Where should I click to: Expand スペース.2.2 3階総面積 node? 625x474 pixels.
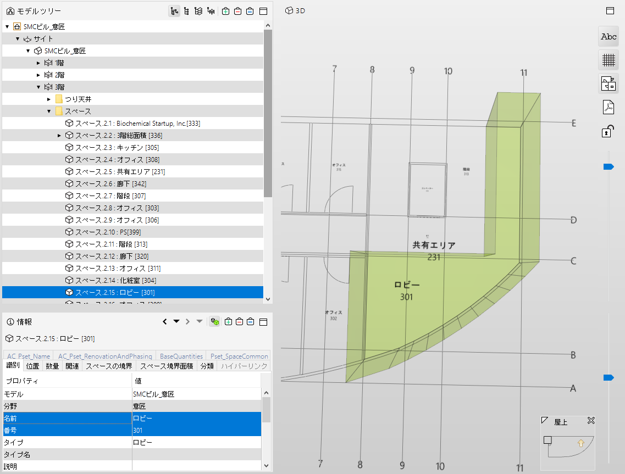coord(59,136)
